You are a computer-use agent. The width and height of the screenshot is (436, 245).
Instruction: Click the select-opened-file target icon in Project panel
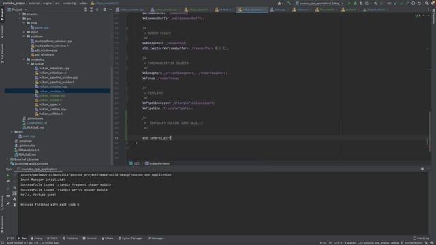tap(85, 10)
